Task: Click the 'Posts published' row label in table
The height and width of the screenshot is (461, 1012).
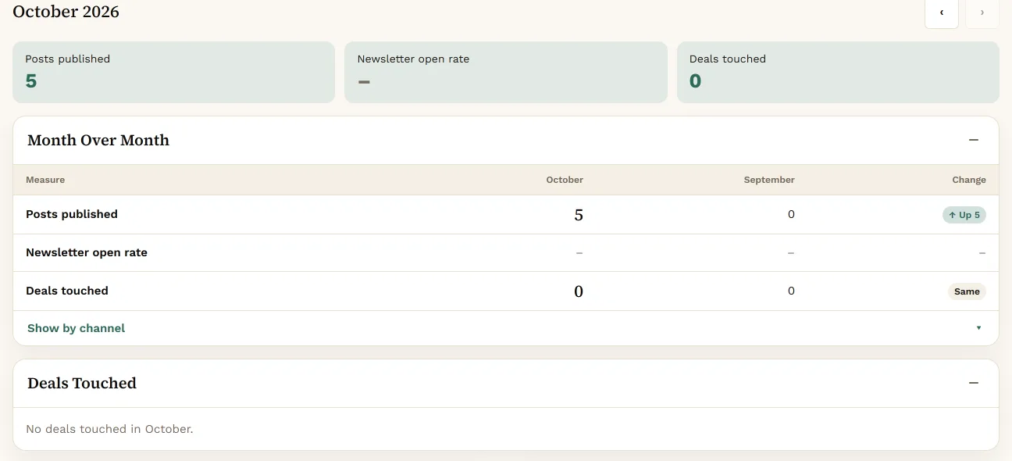Action: tap(72, 214)
